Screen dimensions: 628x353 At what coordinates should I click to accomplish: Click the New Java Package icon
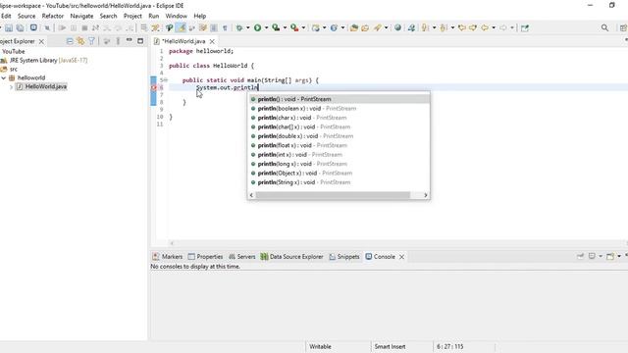[316, 27]
